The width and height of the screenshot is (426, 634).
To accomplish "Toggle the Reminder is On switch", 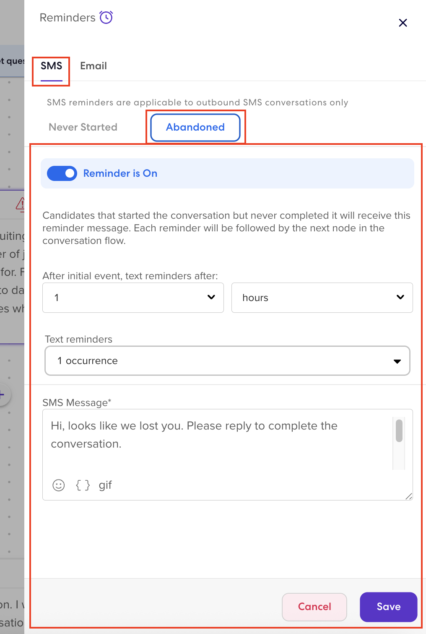I will pyautogui.click(x=62, y=173).
